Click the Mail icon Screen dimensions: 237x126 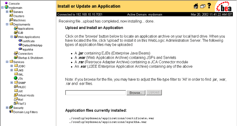[x=16, y=99]
